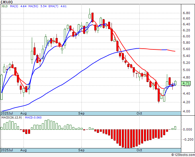Click Oct on the MACD panel axis
Image resolution: width=195 pixels, height=157 pixels.
pos(139,150)
